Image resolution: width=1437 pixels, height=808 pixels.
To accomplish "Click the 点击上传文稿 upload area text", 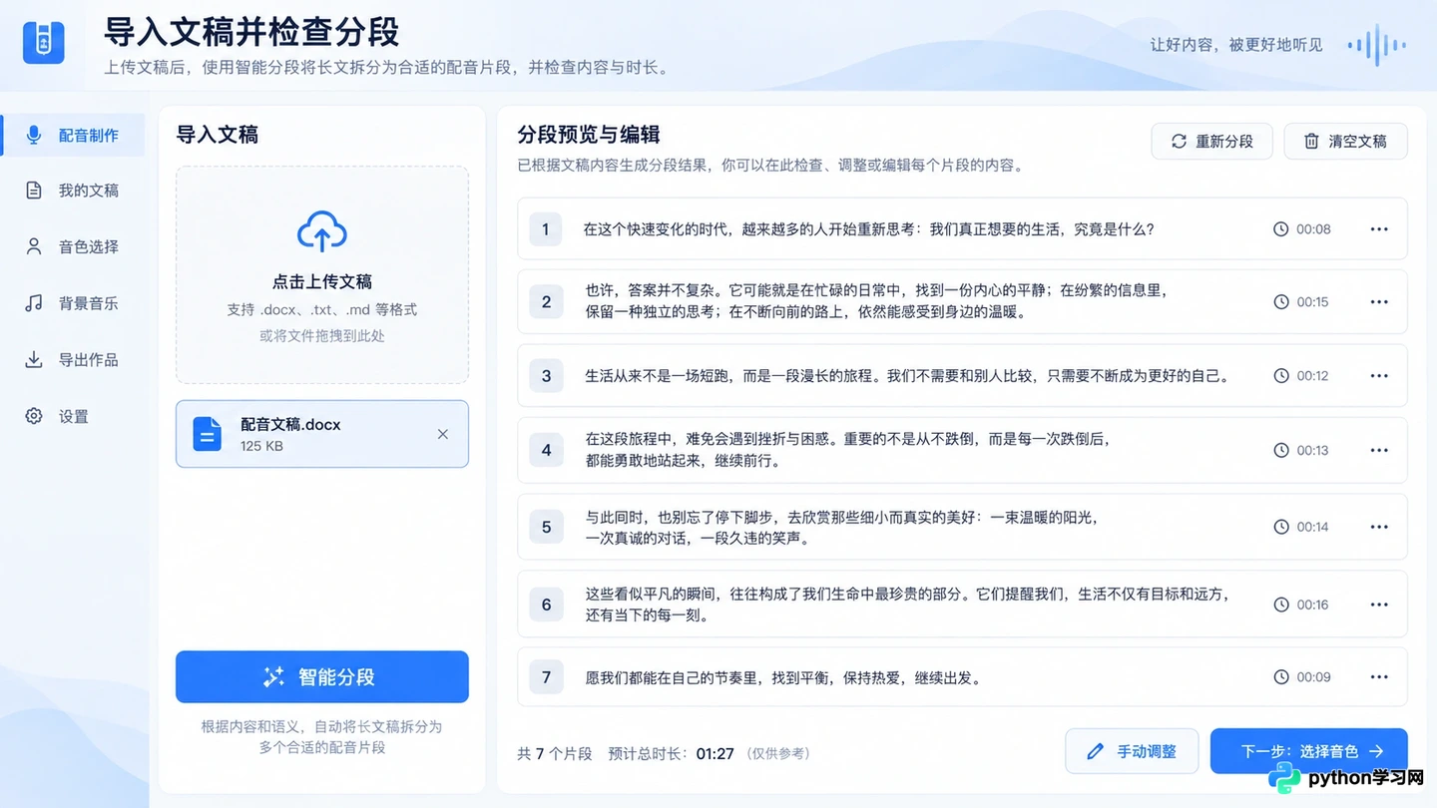I will pos(322,281).
